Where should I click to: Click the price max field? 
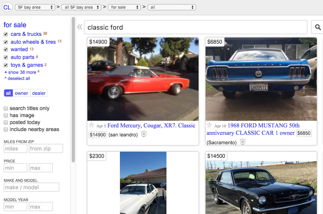[x=41, y=168]
